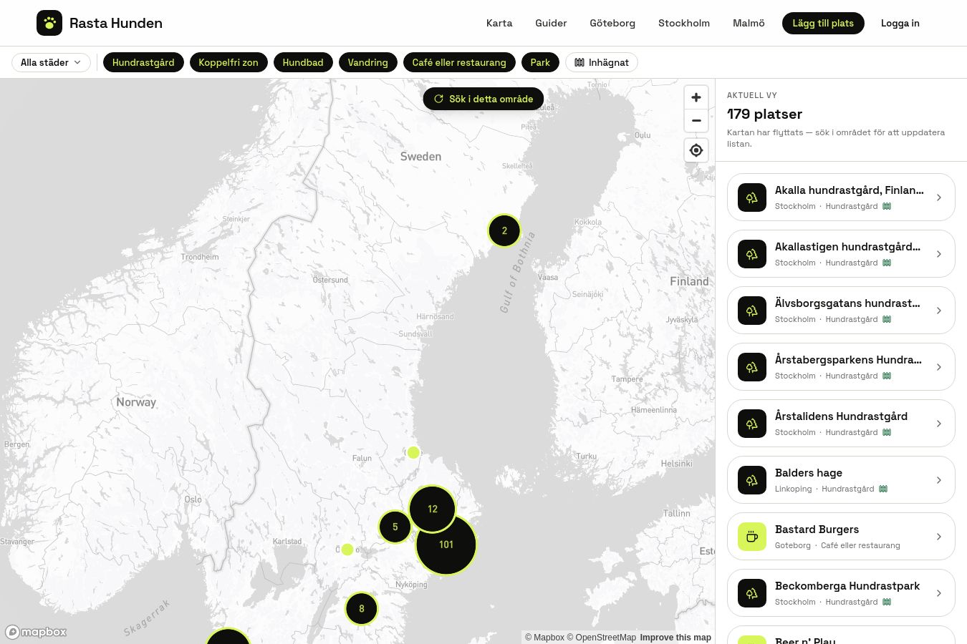The height and width of the screenshot is (644, 967).
Task: Open the map cluster marked 5
Action: 395,527
